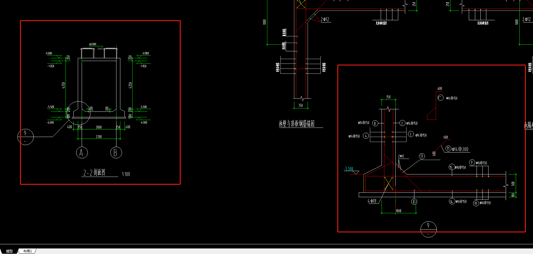Viewport: 533px width, 254px height.
Task: Click rebar mark circle 4
Action: [x=366, y=136]
